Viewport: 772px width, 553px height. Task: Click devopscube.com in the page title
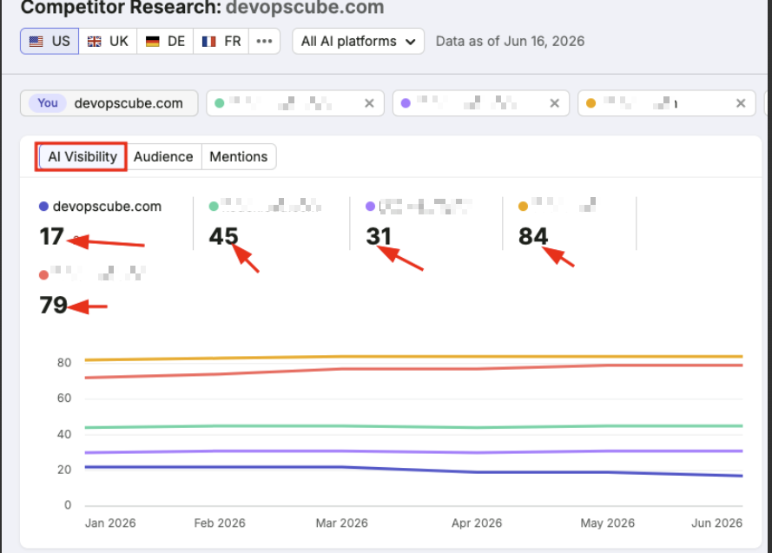(305, 8)
